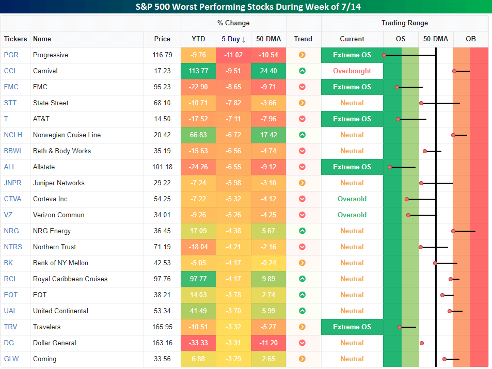The image size is (492, 369).
Task: Open the PGR ticker link
Action: click(x=11, y=55)
